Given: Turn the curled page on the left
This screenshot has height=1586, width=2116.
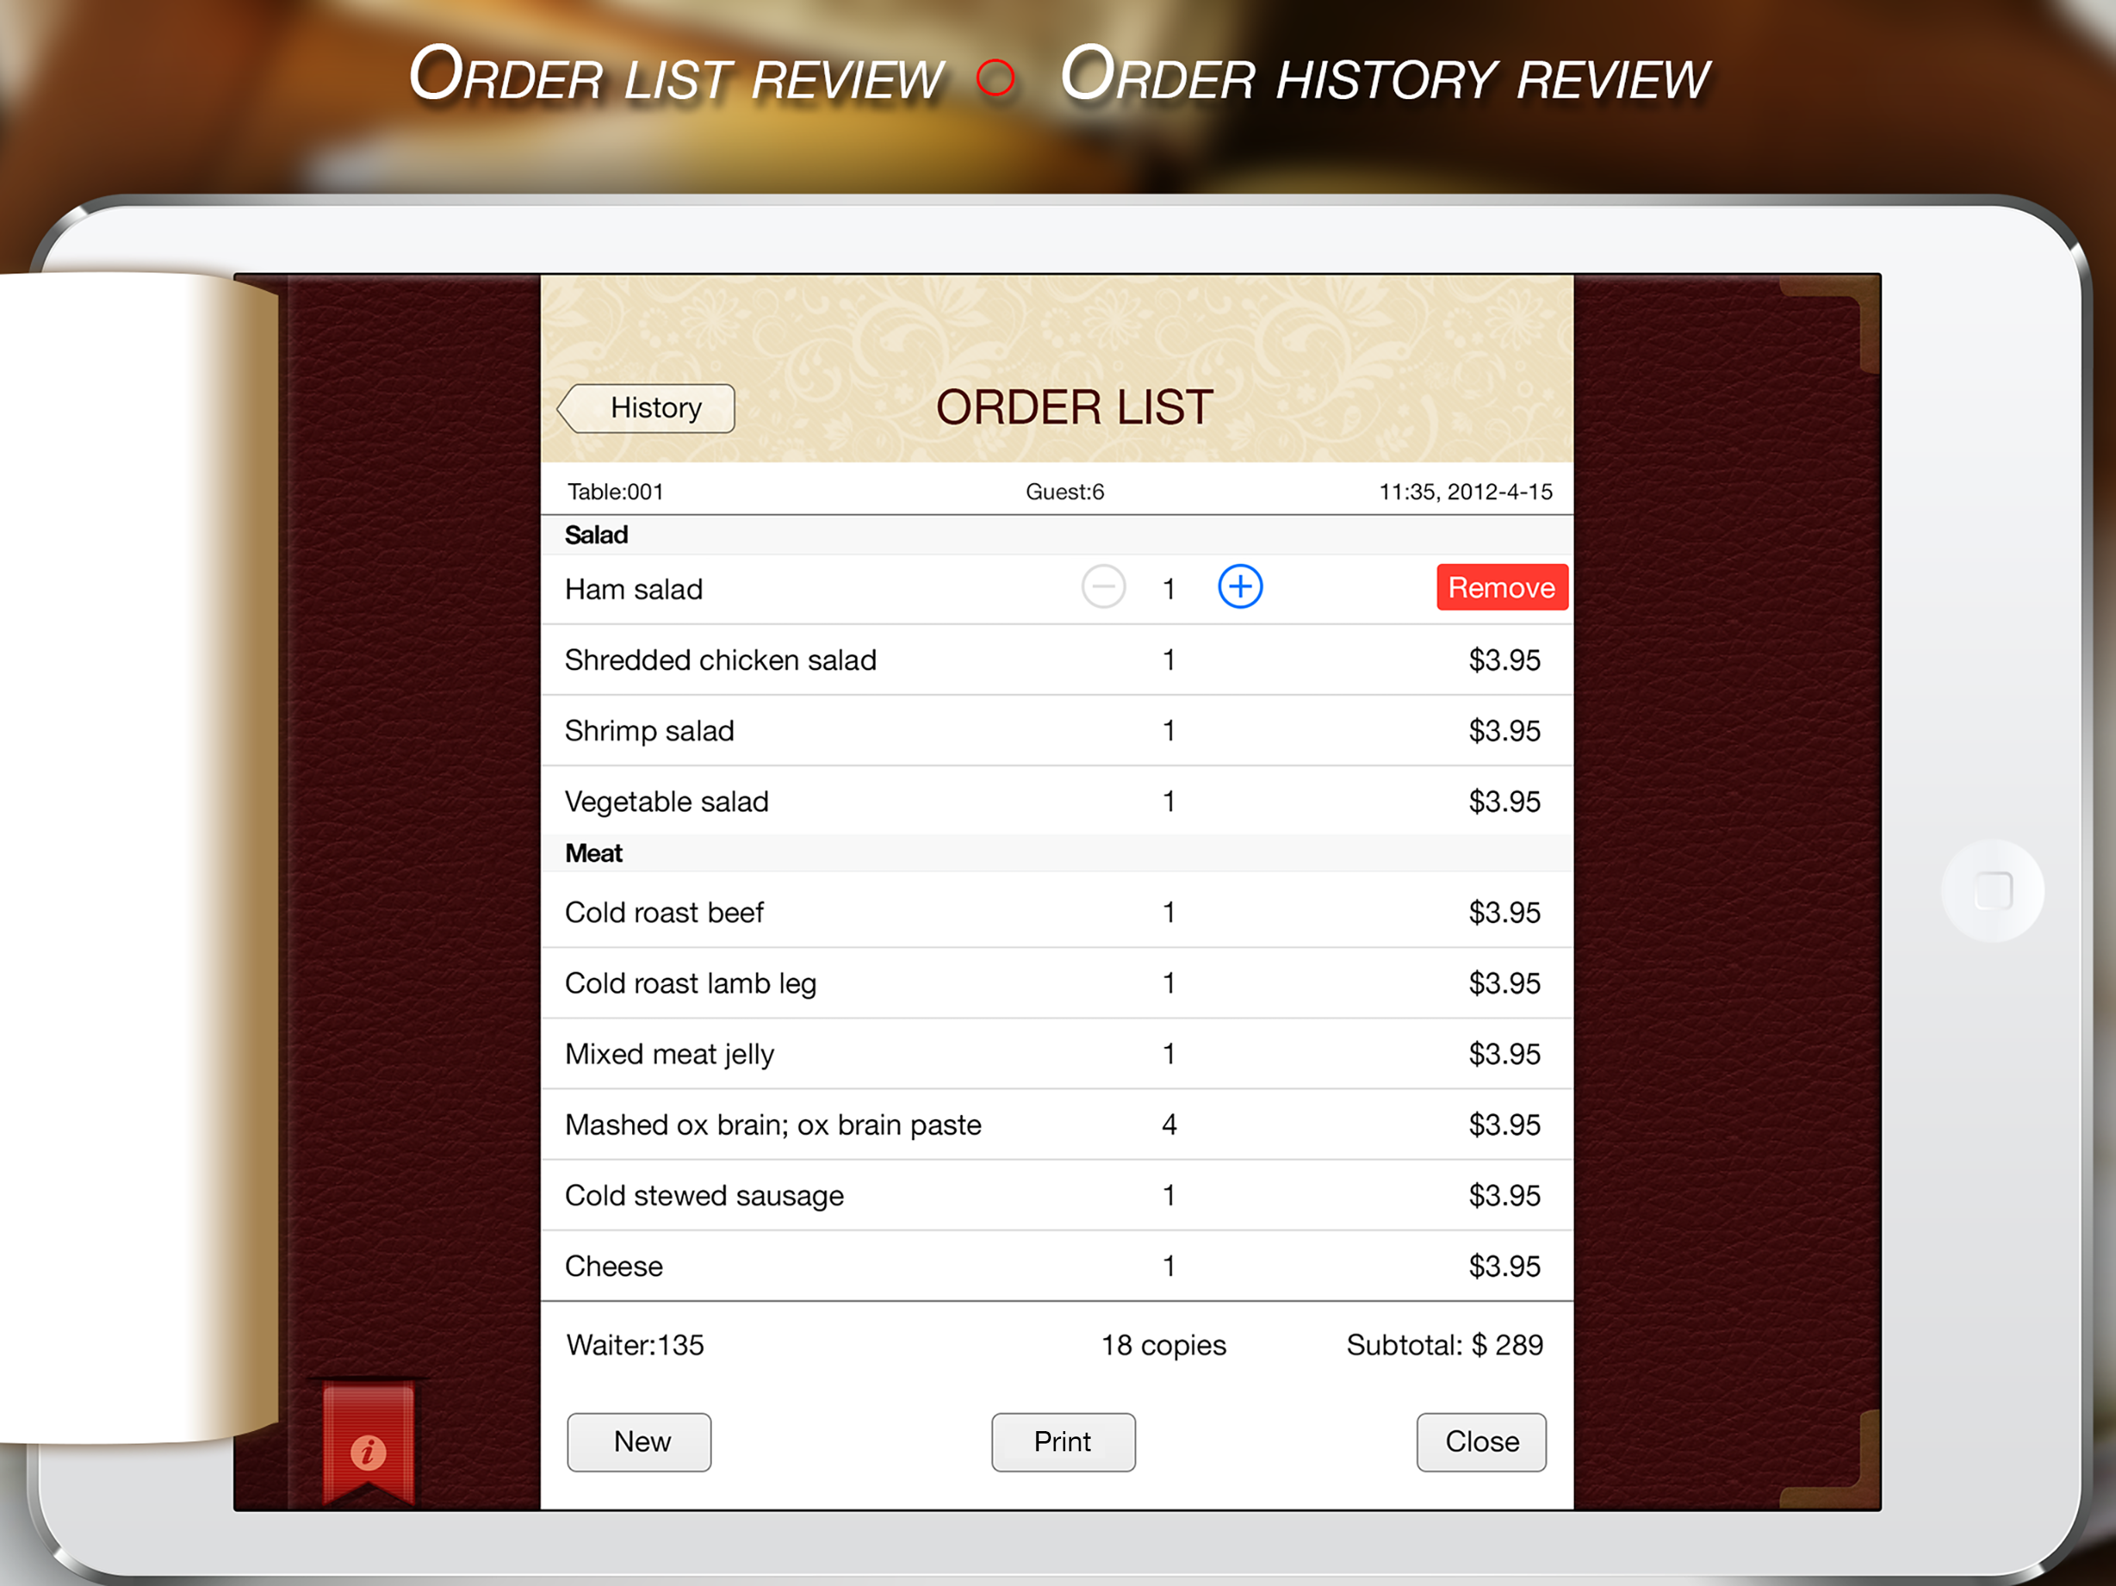Looking at the screenshot, I should click(134, 857).
